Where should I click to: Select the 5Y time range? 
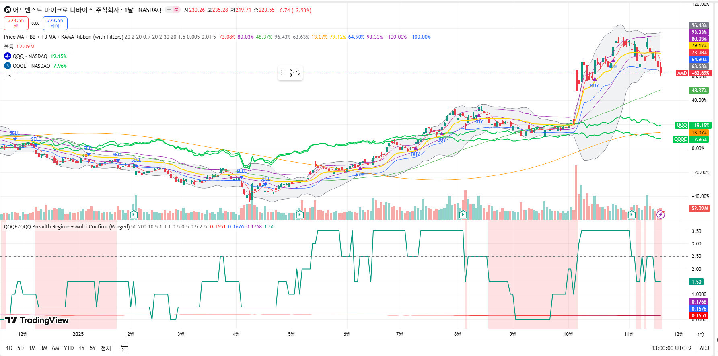pos(93,348)
